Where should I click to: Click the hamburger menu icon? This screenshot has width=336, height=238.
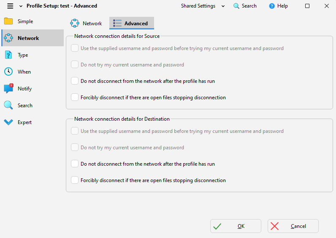click(10, 6)
